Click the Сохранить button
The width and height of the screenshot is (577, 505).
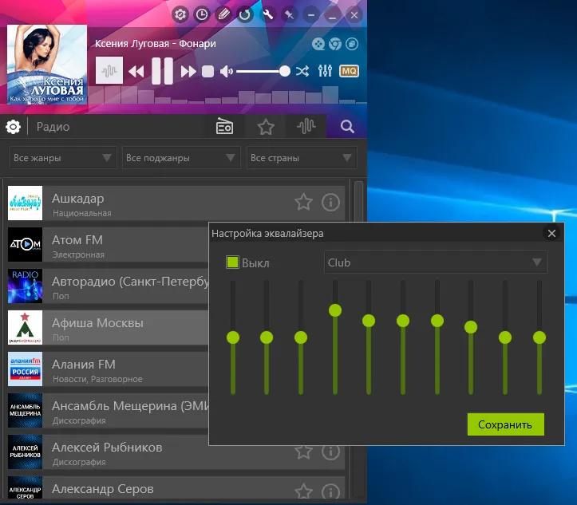point(506,424)
